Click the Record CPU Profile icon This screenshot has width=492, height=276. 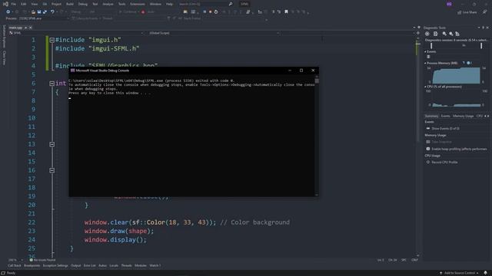tap(428, 162)
